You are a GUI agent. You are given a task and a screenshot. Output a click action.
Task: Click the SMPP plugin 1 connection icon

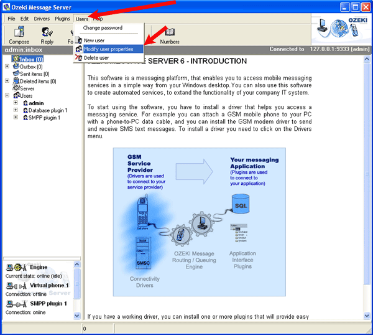[17, 304]
